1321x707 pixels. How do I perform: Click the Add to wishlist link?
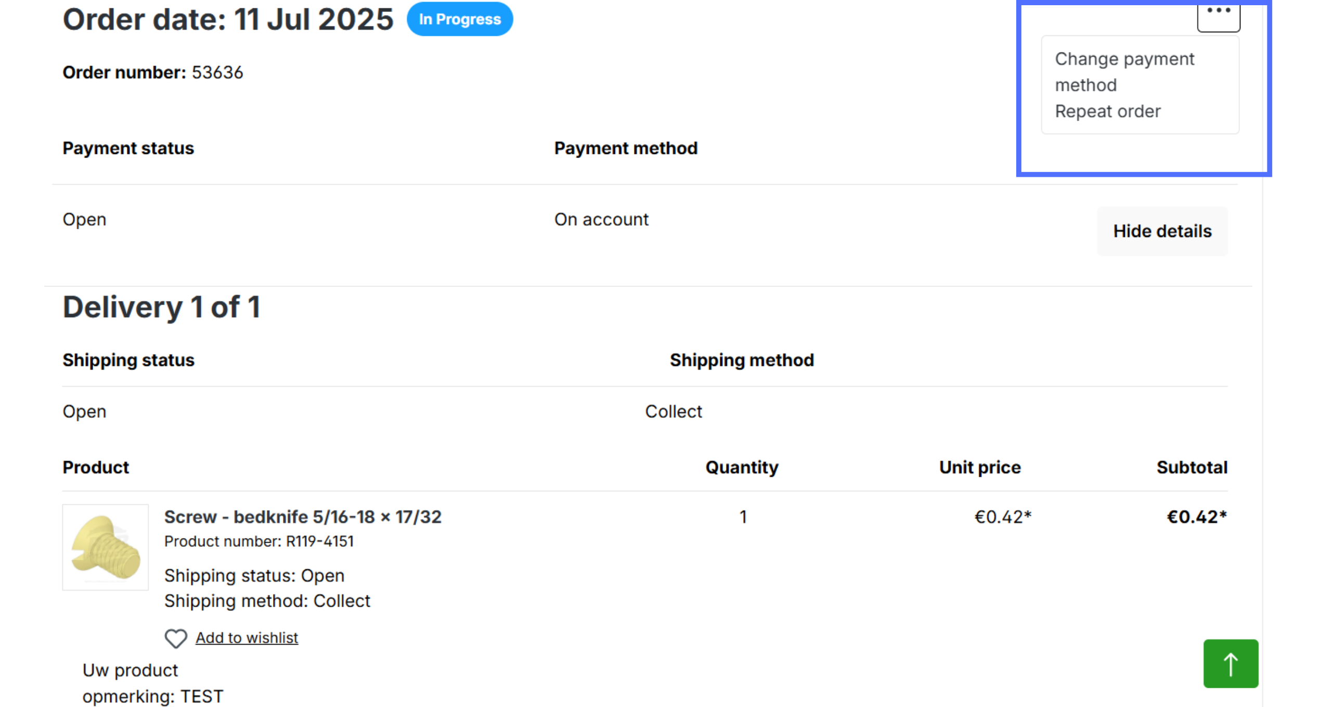[247, 638]
